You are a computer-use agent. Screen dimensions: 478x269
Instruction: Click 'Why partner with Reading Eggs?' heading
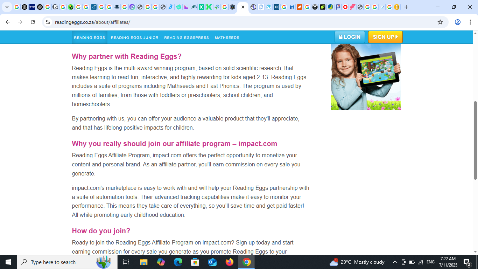click(x=127, y=56)
